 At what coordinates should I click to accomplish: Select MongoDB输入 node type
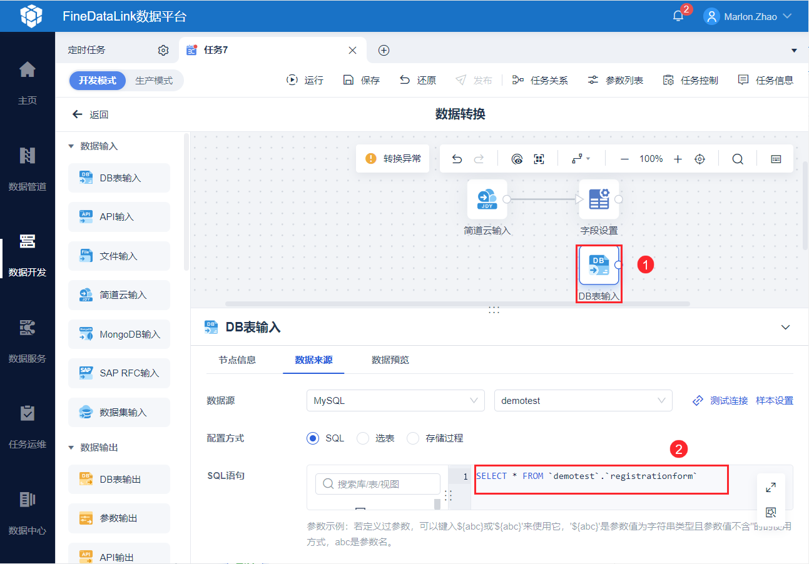tap(119, 335)
